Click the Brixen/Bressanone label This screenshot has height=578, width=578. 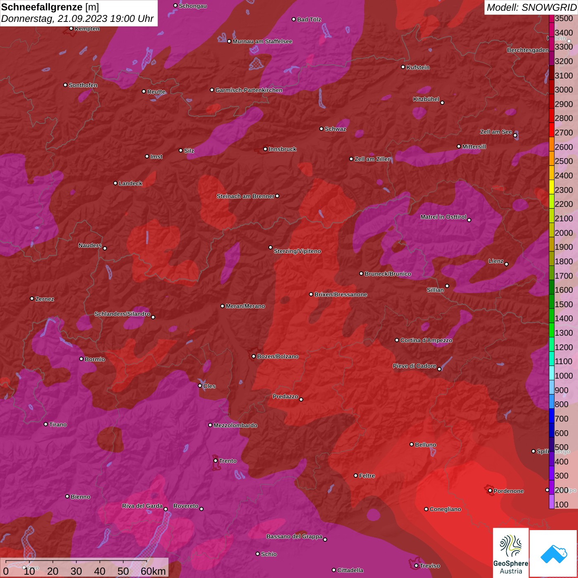pyautogui.click(x=341, y=294)
